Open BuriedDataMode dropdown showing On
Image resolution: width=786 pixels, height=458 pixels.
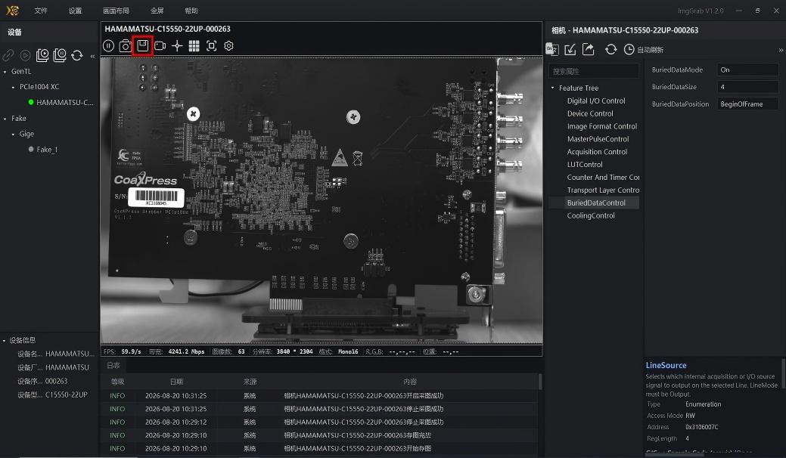point(747,70)
